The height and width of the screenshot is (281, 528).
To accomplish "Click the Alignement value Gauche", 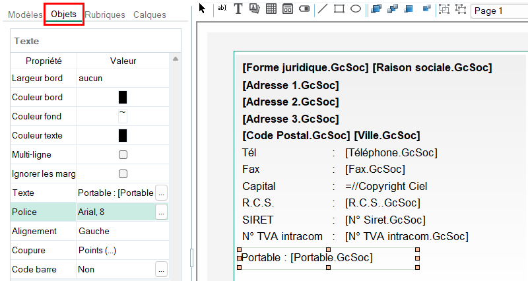I will click(123, 231).
